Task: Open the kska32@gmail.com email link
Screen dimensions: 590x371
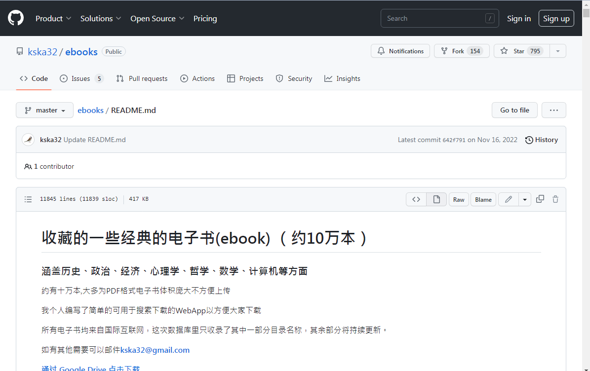Action: coord(155,350)
